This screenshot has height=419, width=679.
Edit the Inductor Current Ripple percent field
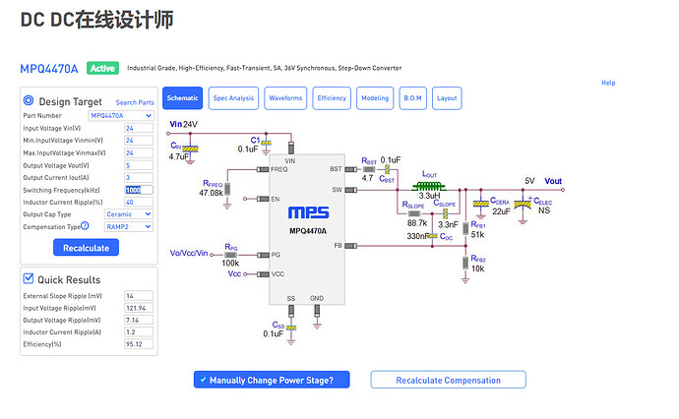click(x=139, y=203)
